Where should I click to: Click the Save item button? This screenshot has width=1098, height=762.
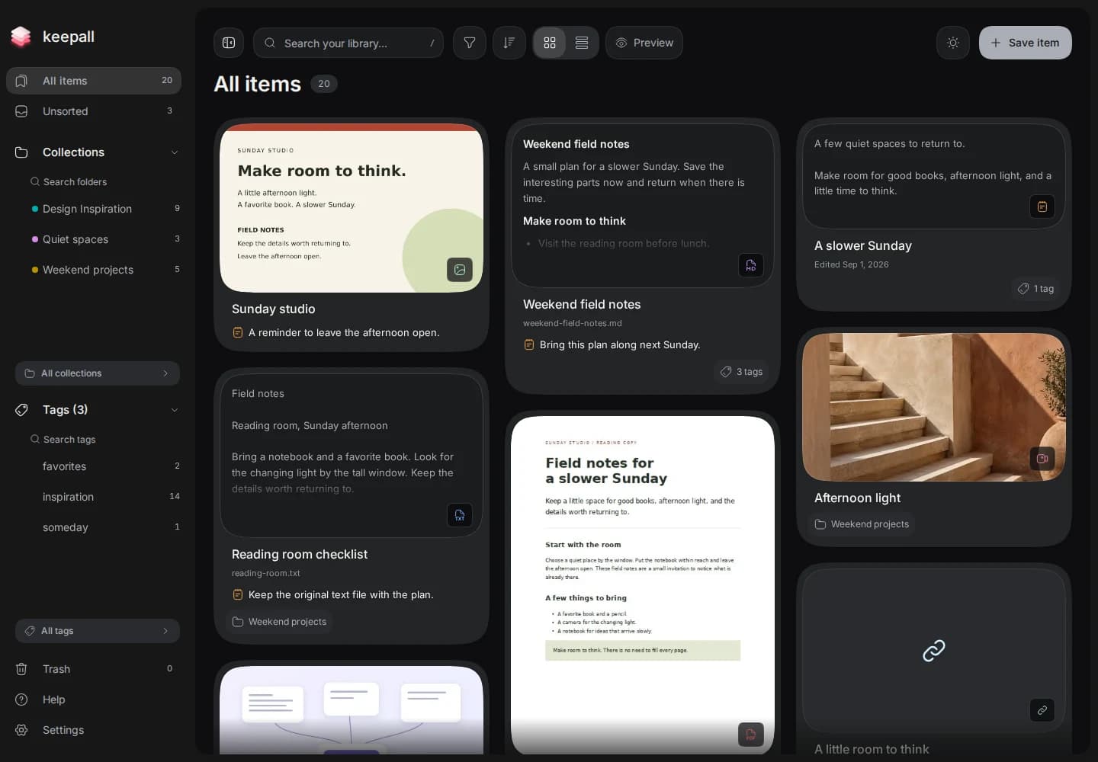pos(1025,43)
